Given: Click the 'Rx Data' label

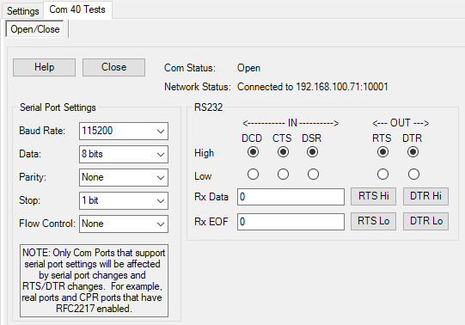Looking at the screenshot, I should (211, 197).
